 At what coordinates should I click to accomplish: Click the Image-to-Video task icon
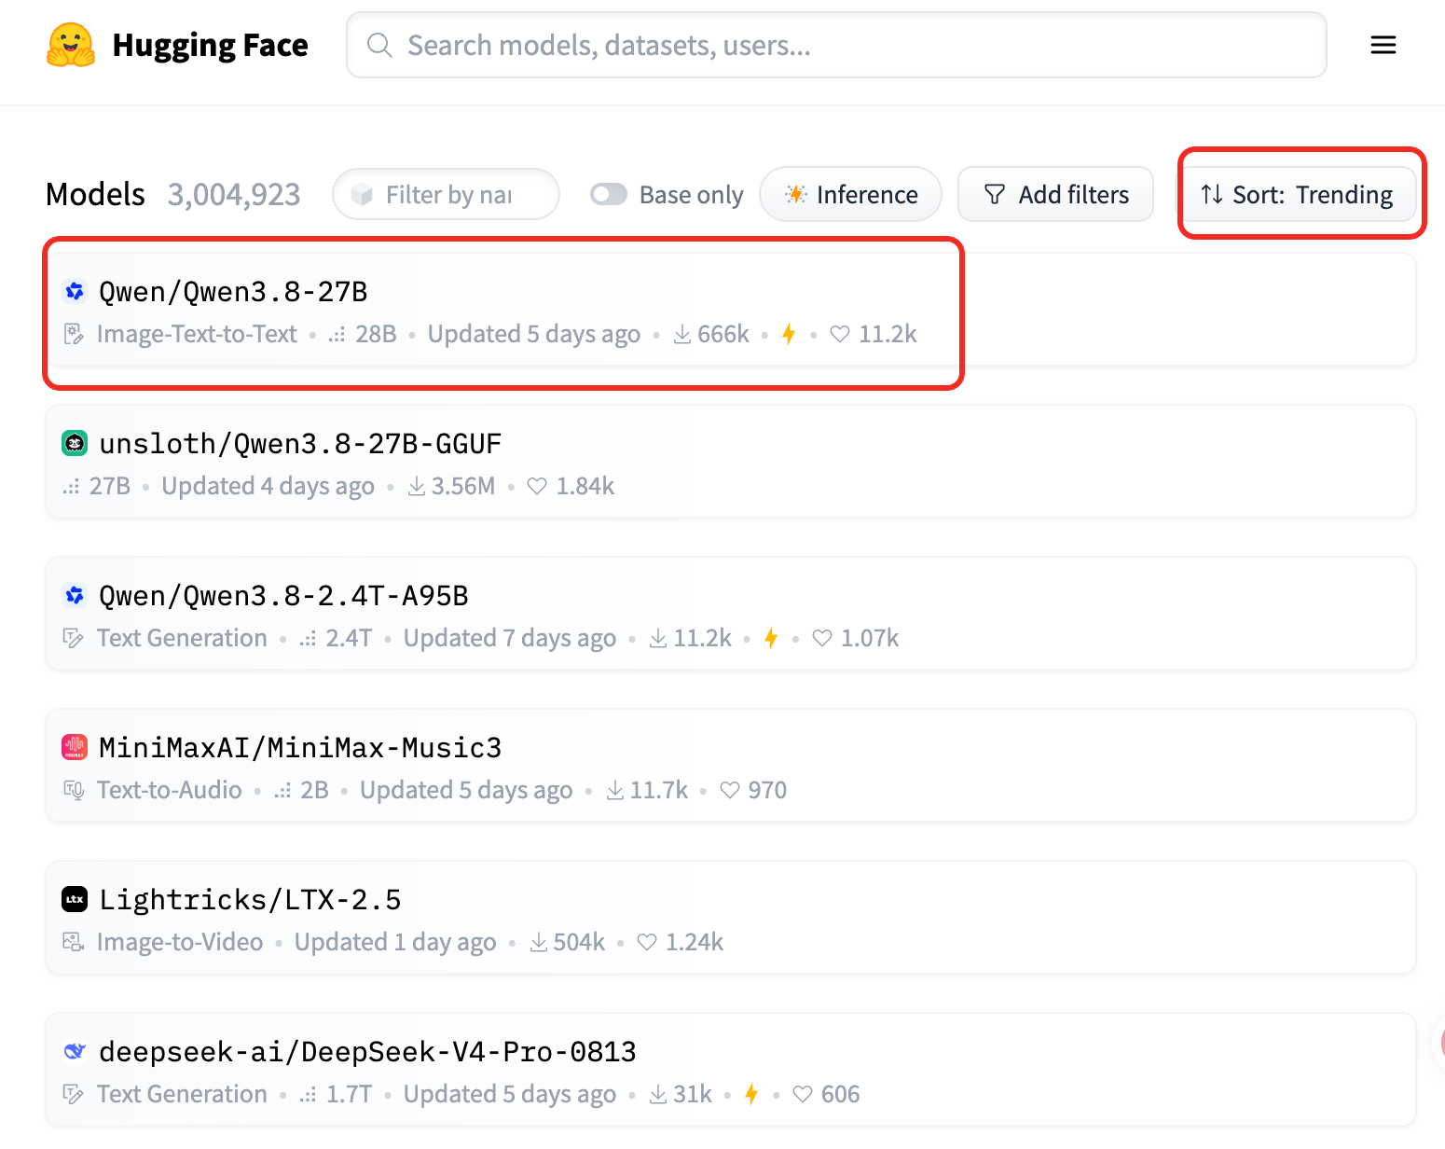click(x=74, y=942)
